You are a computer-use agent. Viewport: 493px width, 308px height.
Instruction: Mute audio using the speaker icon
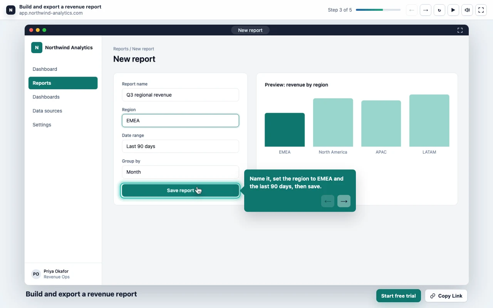(x=467, y=10)
